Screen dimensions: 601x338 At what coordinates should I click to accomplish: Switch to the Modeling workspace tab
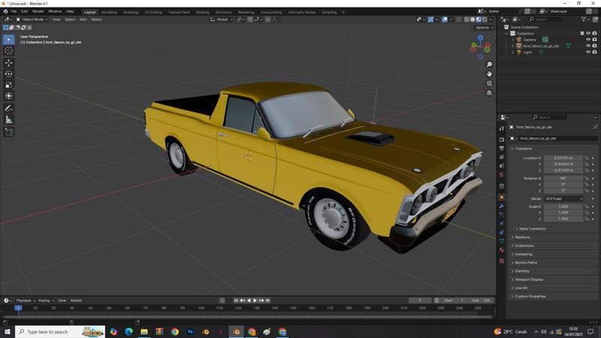pyautogui.click(x=109, y=12)
